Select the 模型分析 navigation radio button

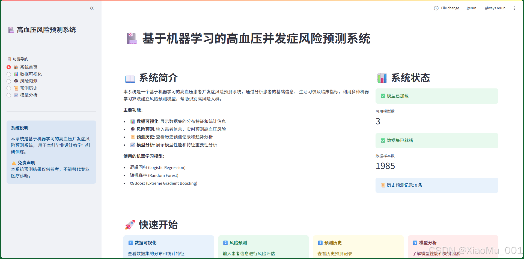[x=9, y=95]
